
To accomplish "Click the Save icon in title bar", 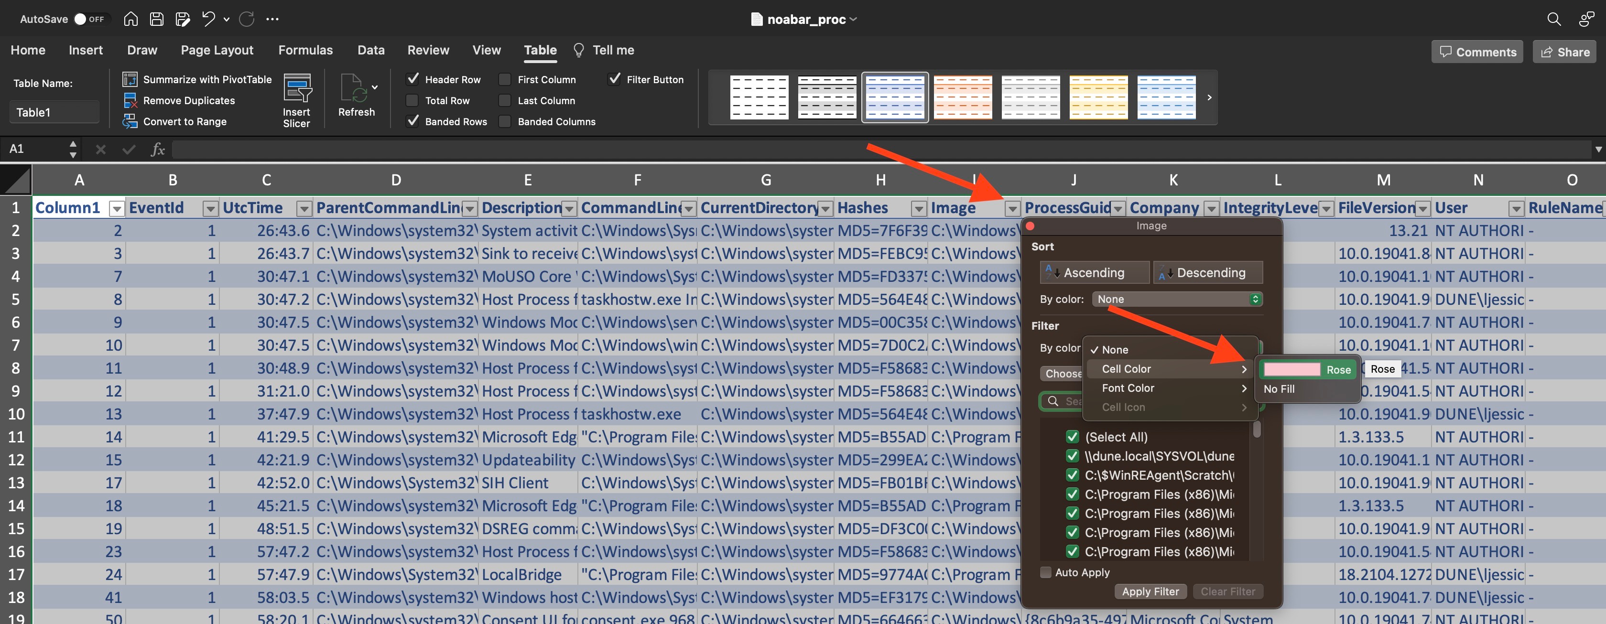I will coord(156,19).
